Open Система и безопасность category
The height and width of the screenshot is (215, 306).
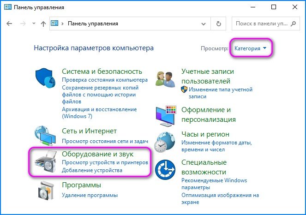pyautogui.click(x=102, y=72)
